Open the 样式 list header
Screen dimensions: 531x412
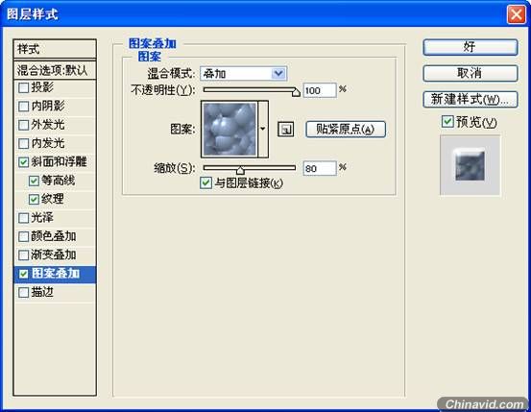55,49
